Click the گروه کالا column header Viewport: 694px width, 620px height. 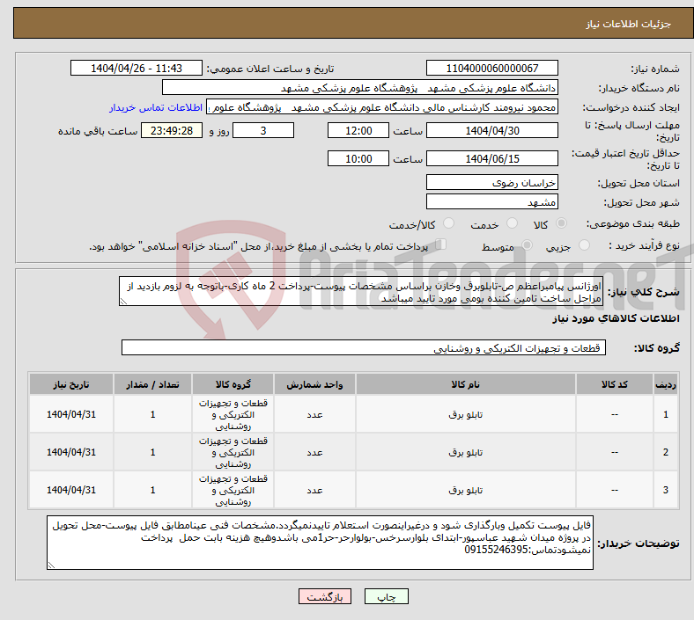(x=233, y=384)
